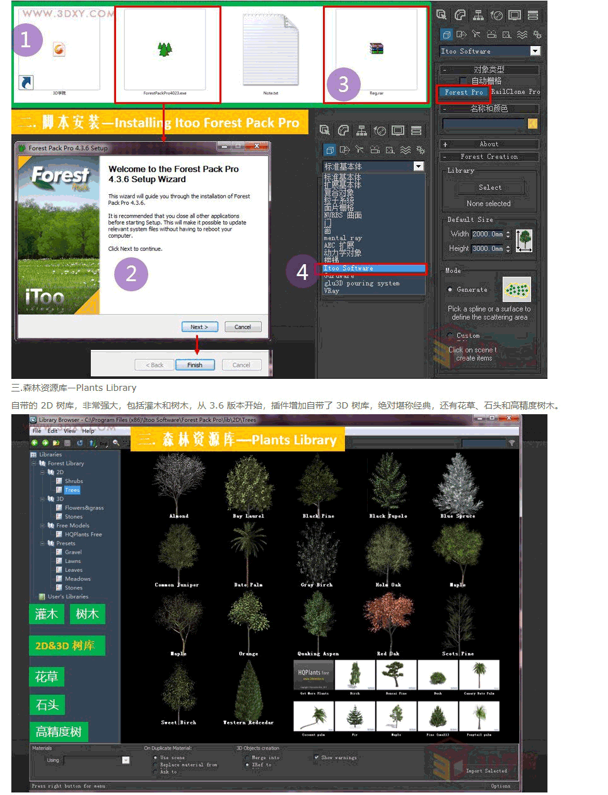Open the View menu in Library Browser
608x795 pixels.
tap(69, 431)
